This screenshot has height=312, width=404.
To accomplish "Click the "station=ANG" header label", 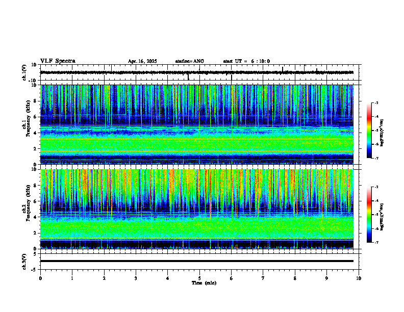I will click(x=189, y=61).
